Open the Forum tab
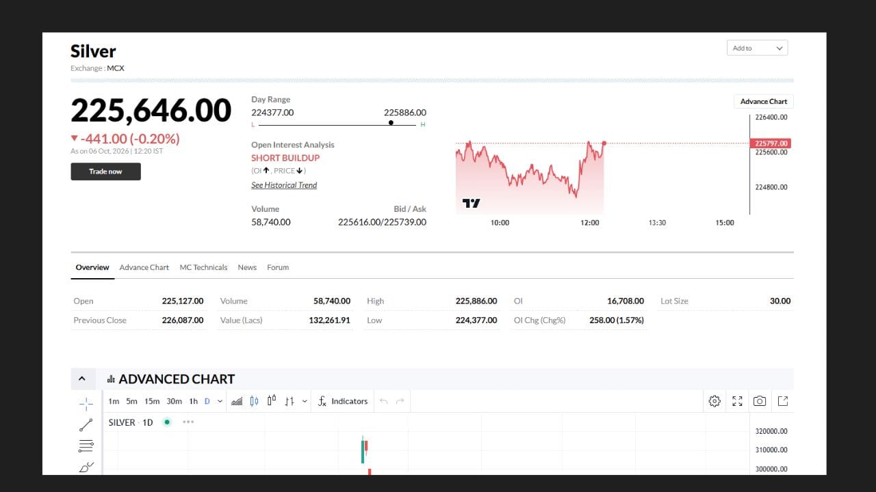Image resolution: width=876 pixels, height=492 pixels. (x=278, y=267)
